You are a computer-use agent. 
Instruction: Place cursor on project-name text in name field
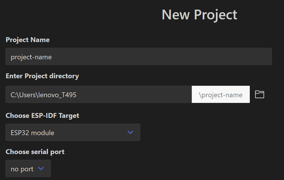pyautogui.click(x=31, y=57)
